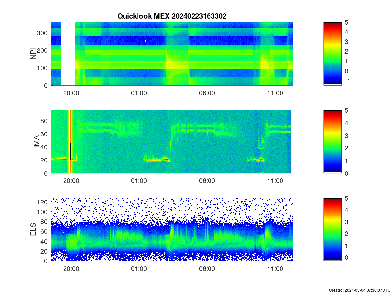Screen dimensions: 391x293
Task: Select the NPI y-axis label
Action: pyautogui.click(x=33, y=54)
